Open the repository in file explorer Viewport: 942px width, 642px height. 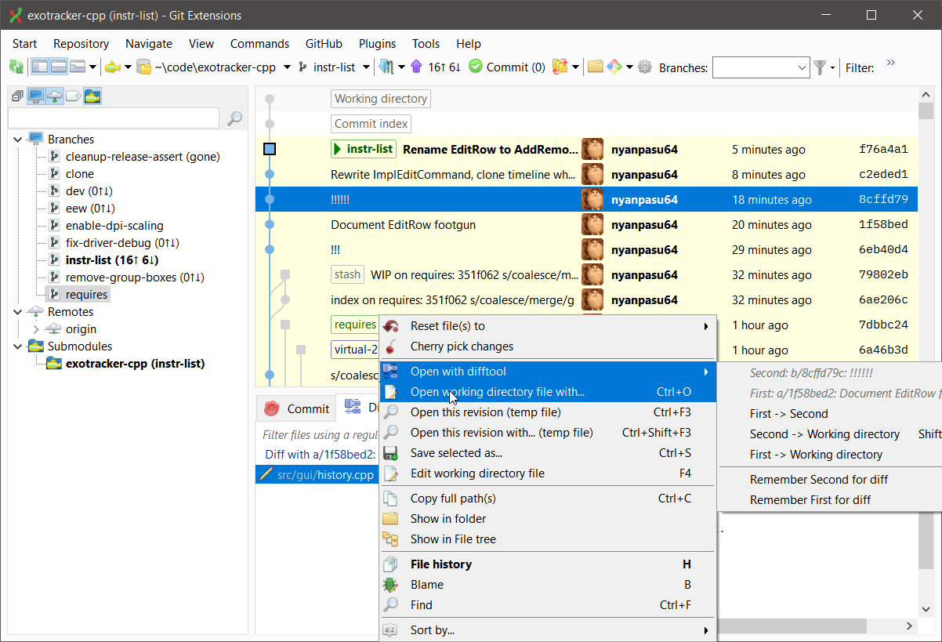[x=596, y=67]
